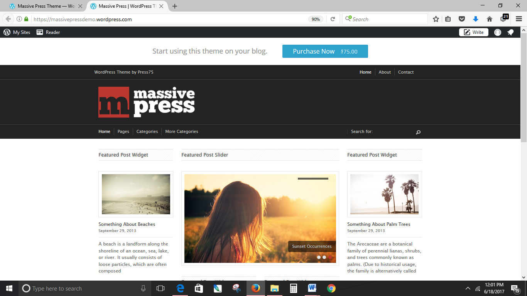This screenshot has width=527, height=296.
Task: Click the Reader icon in the admin bar
Action: (40, 32)
